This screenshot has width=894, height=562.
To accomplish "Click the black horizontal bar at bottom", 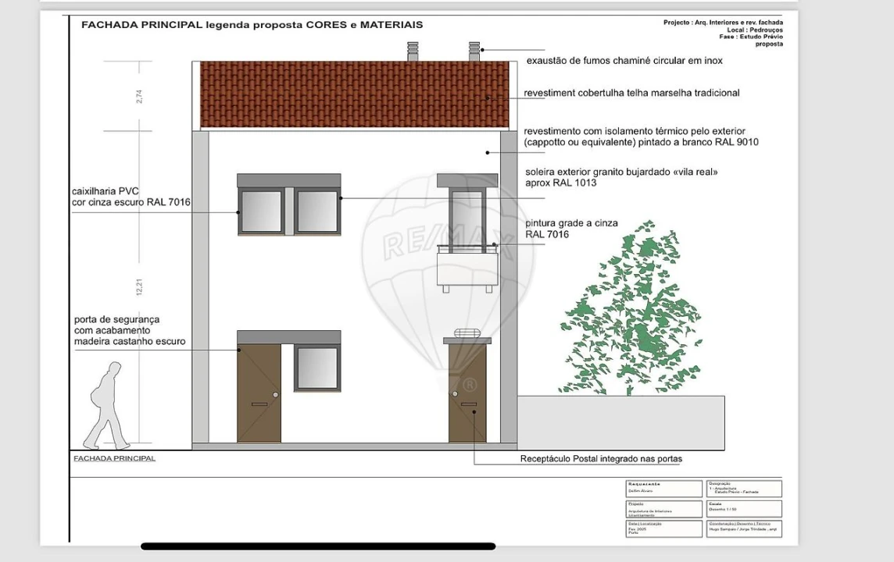I will click(x=317, y=546).
